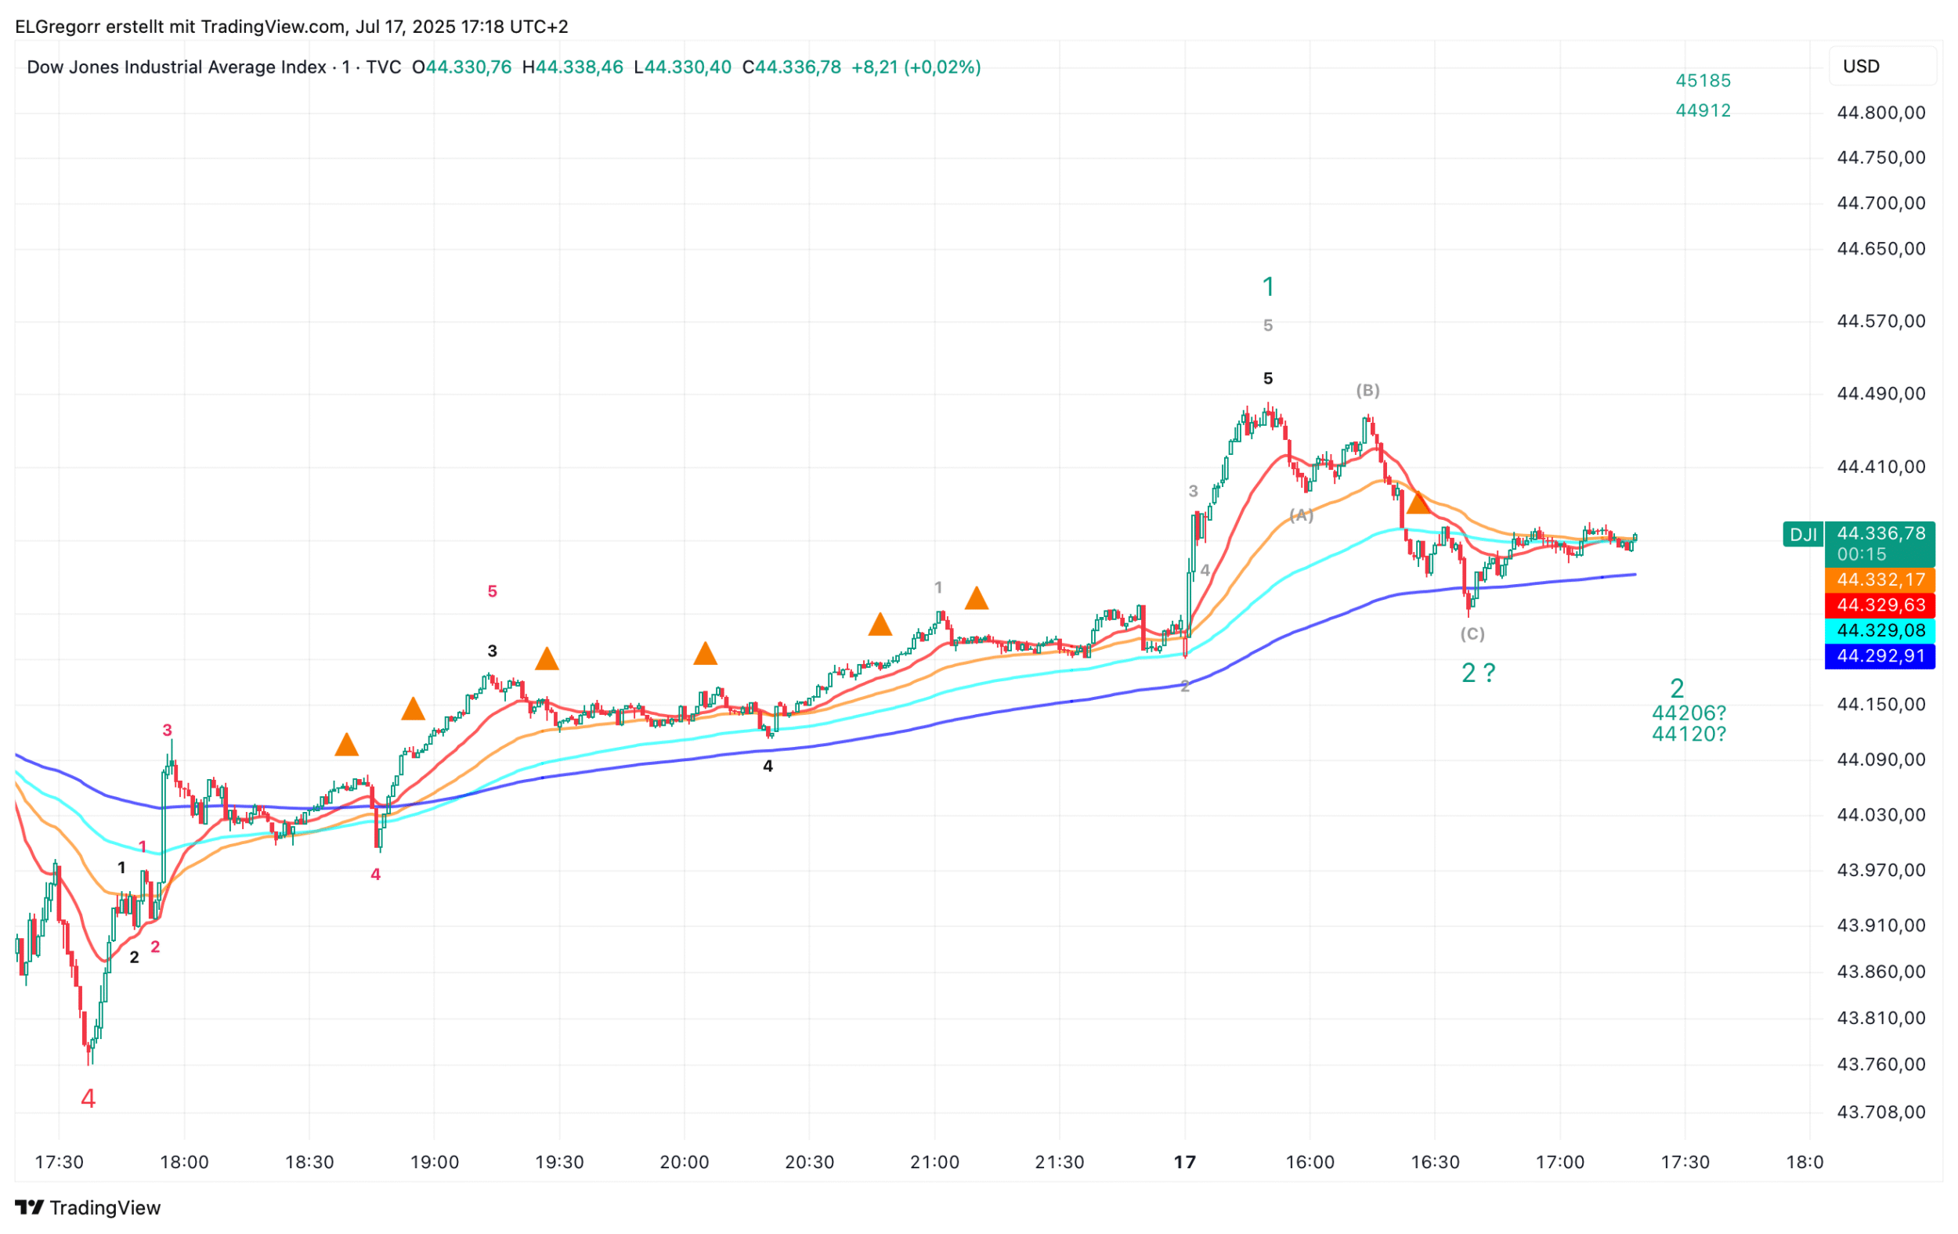Click the Dow Jones Industrial Average Index title
Image resolution: width=1958 pixels, height=1234 pixels.
coord(175,67)
